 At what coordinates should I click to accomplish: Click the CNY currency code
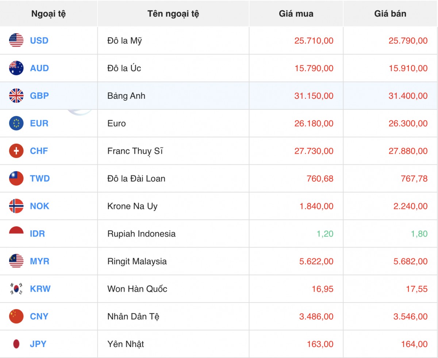[x=39, y=316]
